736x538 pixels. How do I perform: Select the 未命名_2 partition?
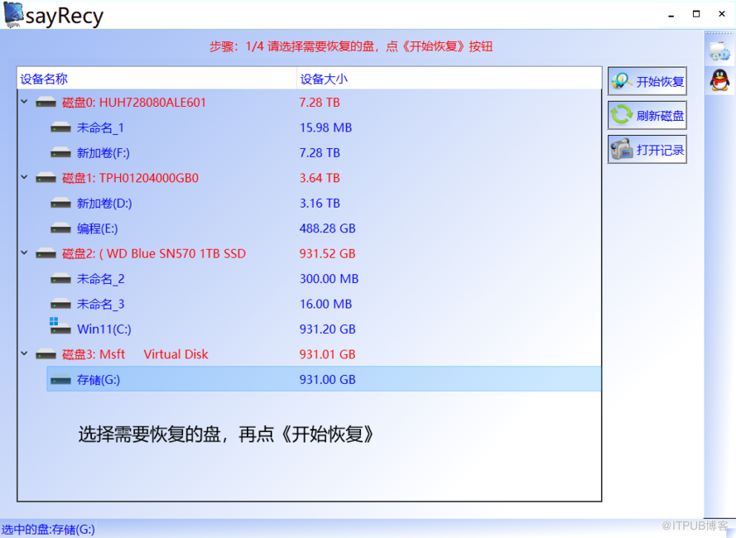click(x=100, y=279)
